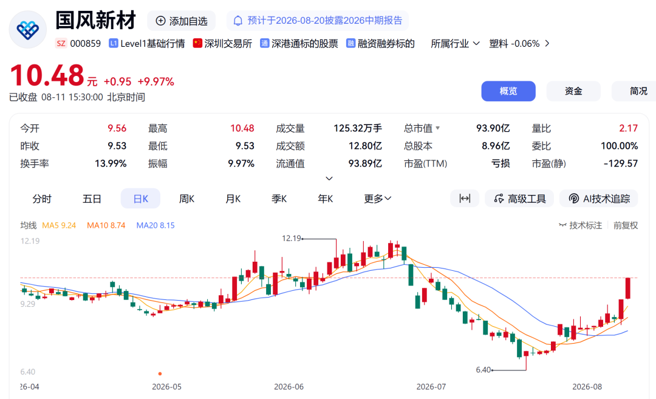
Task: Select the 月K chart tab
Action: click(x=233, y=199)
